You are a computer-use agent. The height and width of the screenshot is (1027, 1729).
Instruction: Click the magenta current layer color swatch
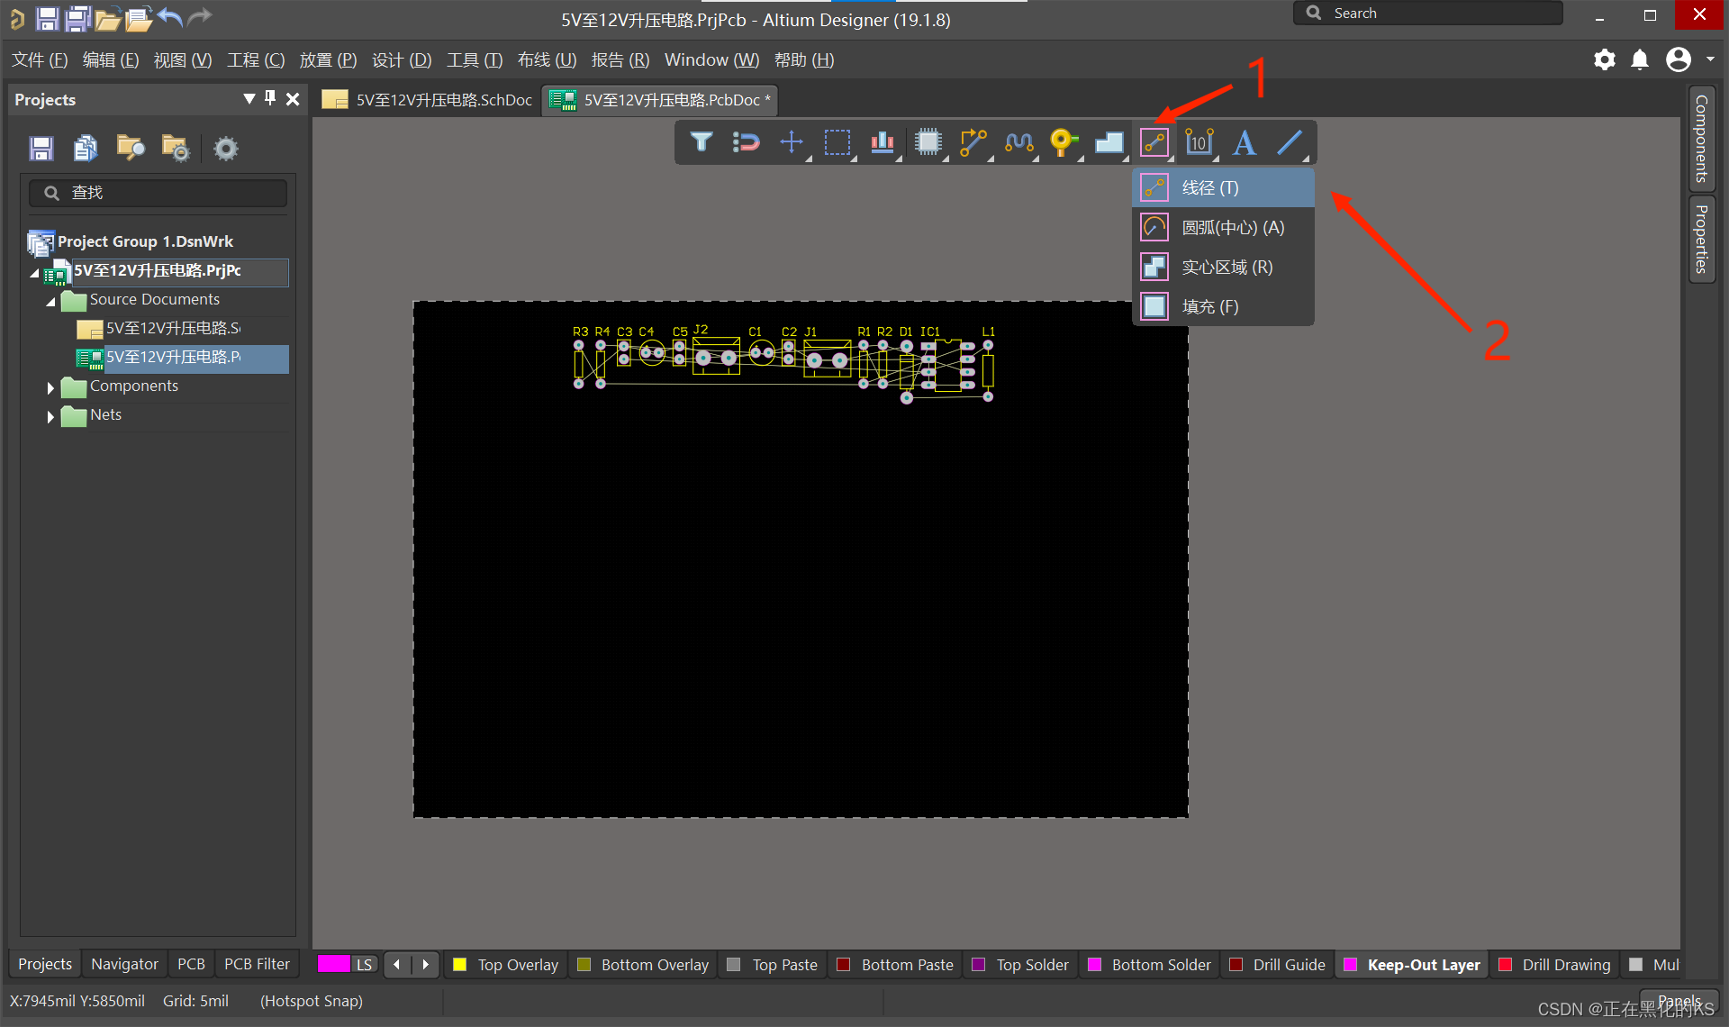[333, 964]
